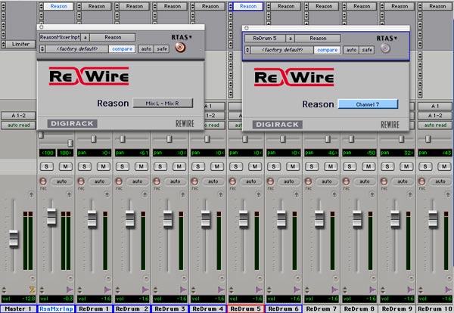Image resolution: width=454 pixels, height=313 pixels.
Task: Open RTAS menu in ReasonMixerInpt window
Action: [x=182, y=37]
